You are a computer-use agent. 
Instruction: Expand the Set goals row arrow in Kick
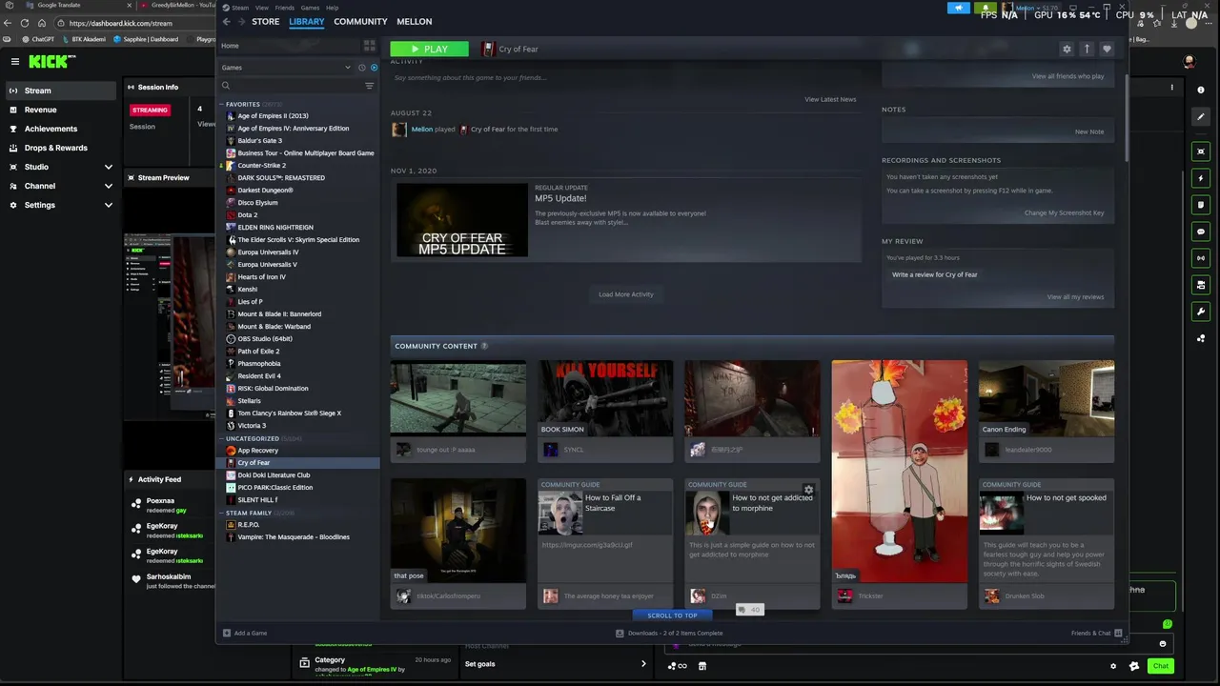[643, 664]
